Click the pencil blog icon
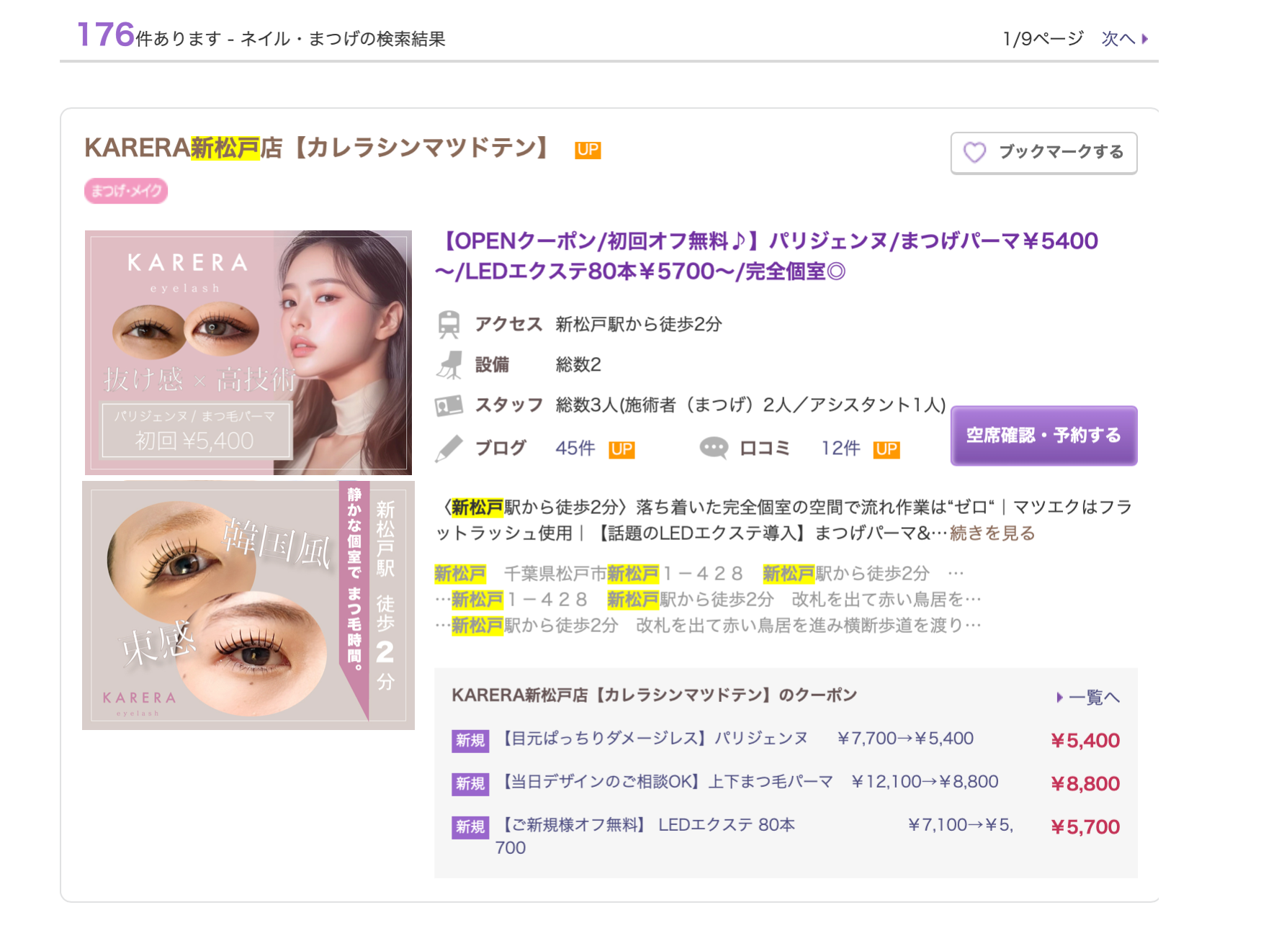 [x=449, y=448]
